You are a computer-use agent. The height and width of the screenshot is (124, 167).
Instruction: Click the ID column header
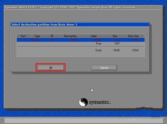coord(52,36)
